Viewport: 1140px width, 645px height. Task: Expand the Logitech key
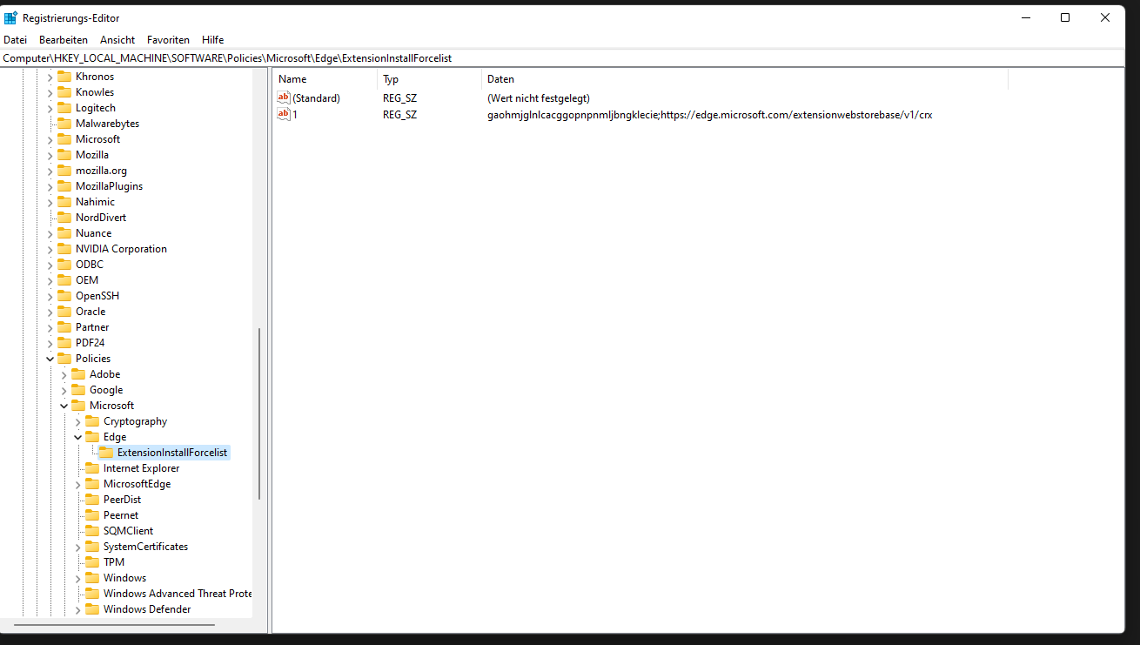click(x=50, y=108)
